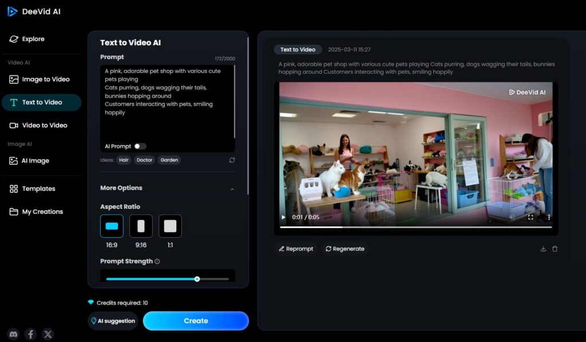Refresh the prompt ideas
The height and width of the screenshot is (342, 586).
(x=232, y=160)
